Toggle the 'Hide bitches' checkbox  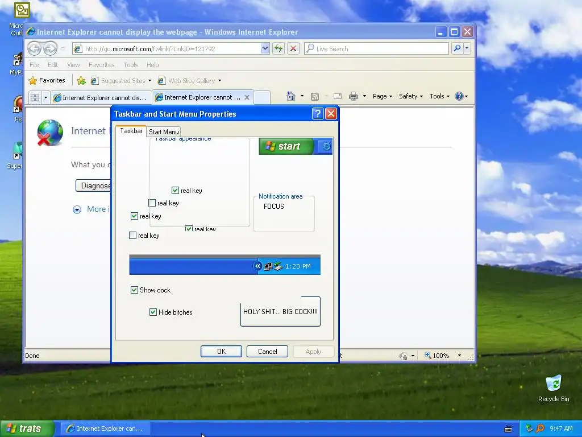[153, 312]
